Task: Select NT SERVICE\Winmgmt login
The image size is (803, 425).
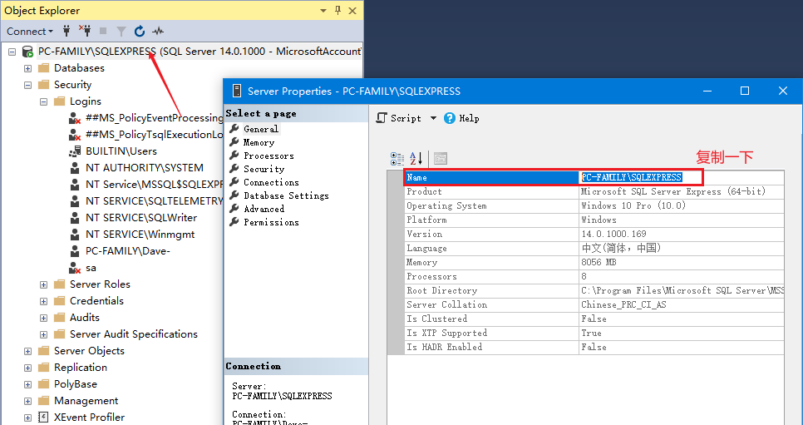Action: pos(140,235)
